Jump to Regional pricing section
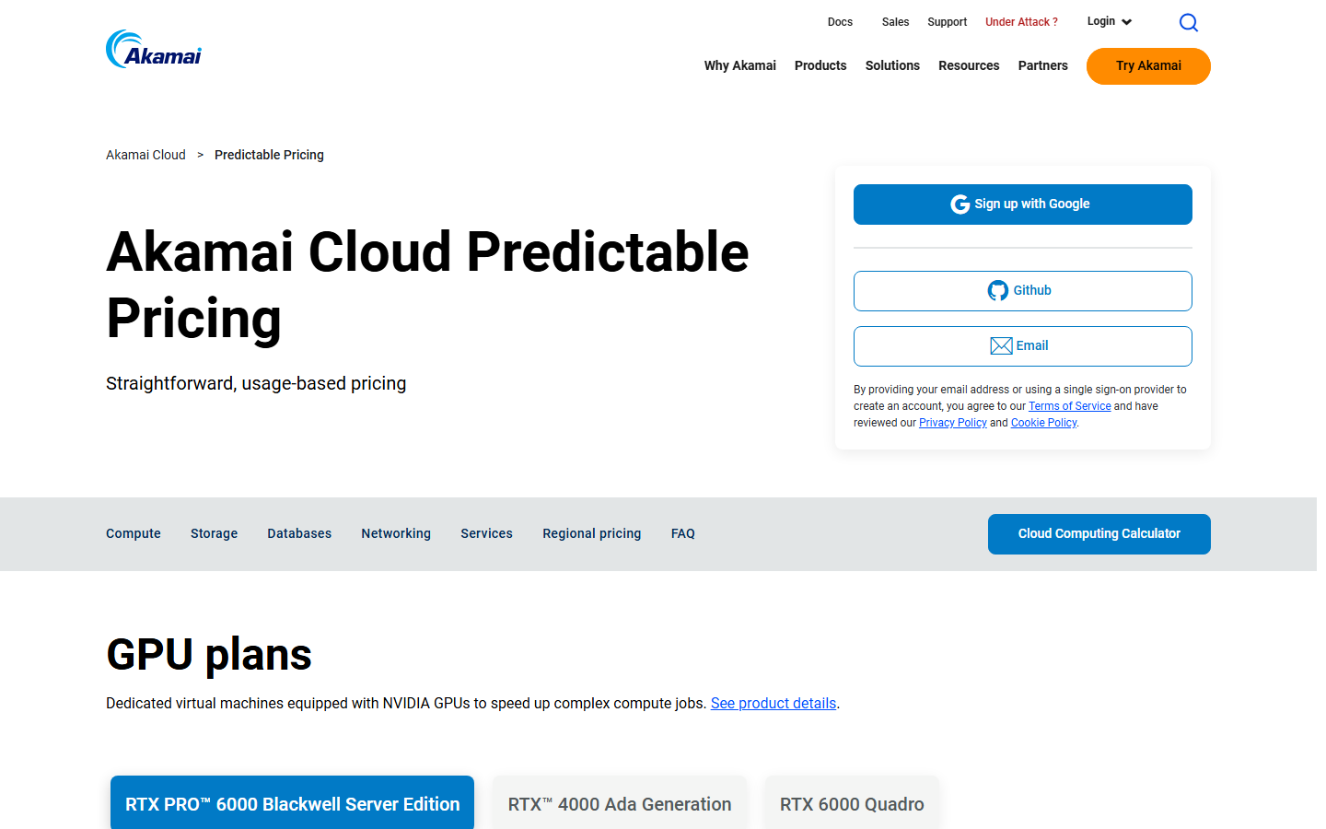The width and height of the screenshot is (1326, 829). point(591,533)
